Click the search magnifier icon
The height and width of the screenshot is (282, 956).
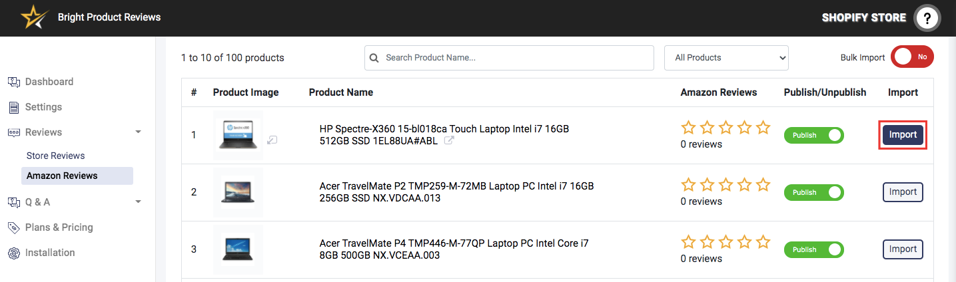click(x=374, y=58)
